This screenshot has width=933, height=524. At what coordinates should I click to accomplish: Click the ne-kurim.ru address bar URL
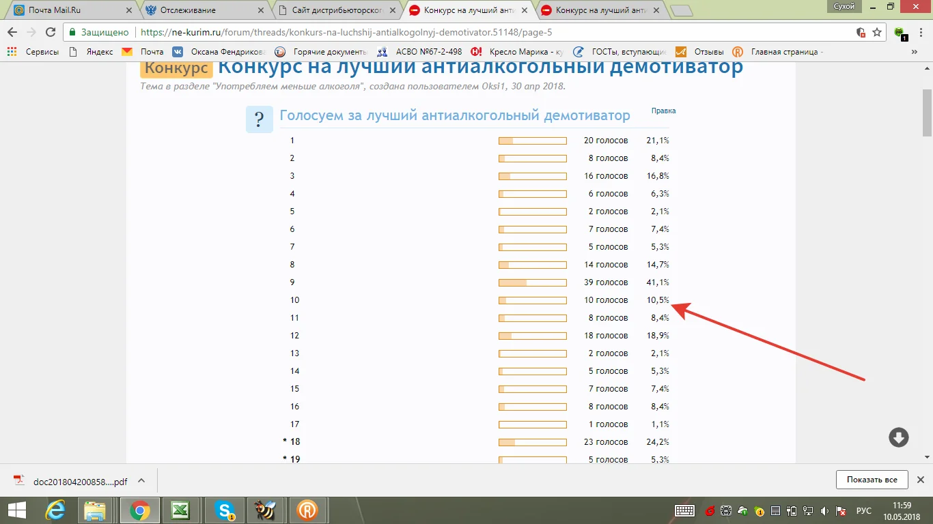coord(346,32)
